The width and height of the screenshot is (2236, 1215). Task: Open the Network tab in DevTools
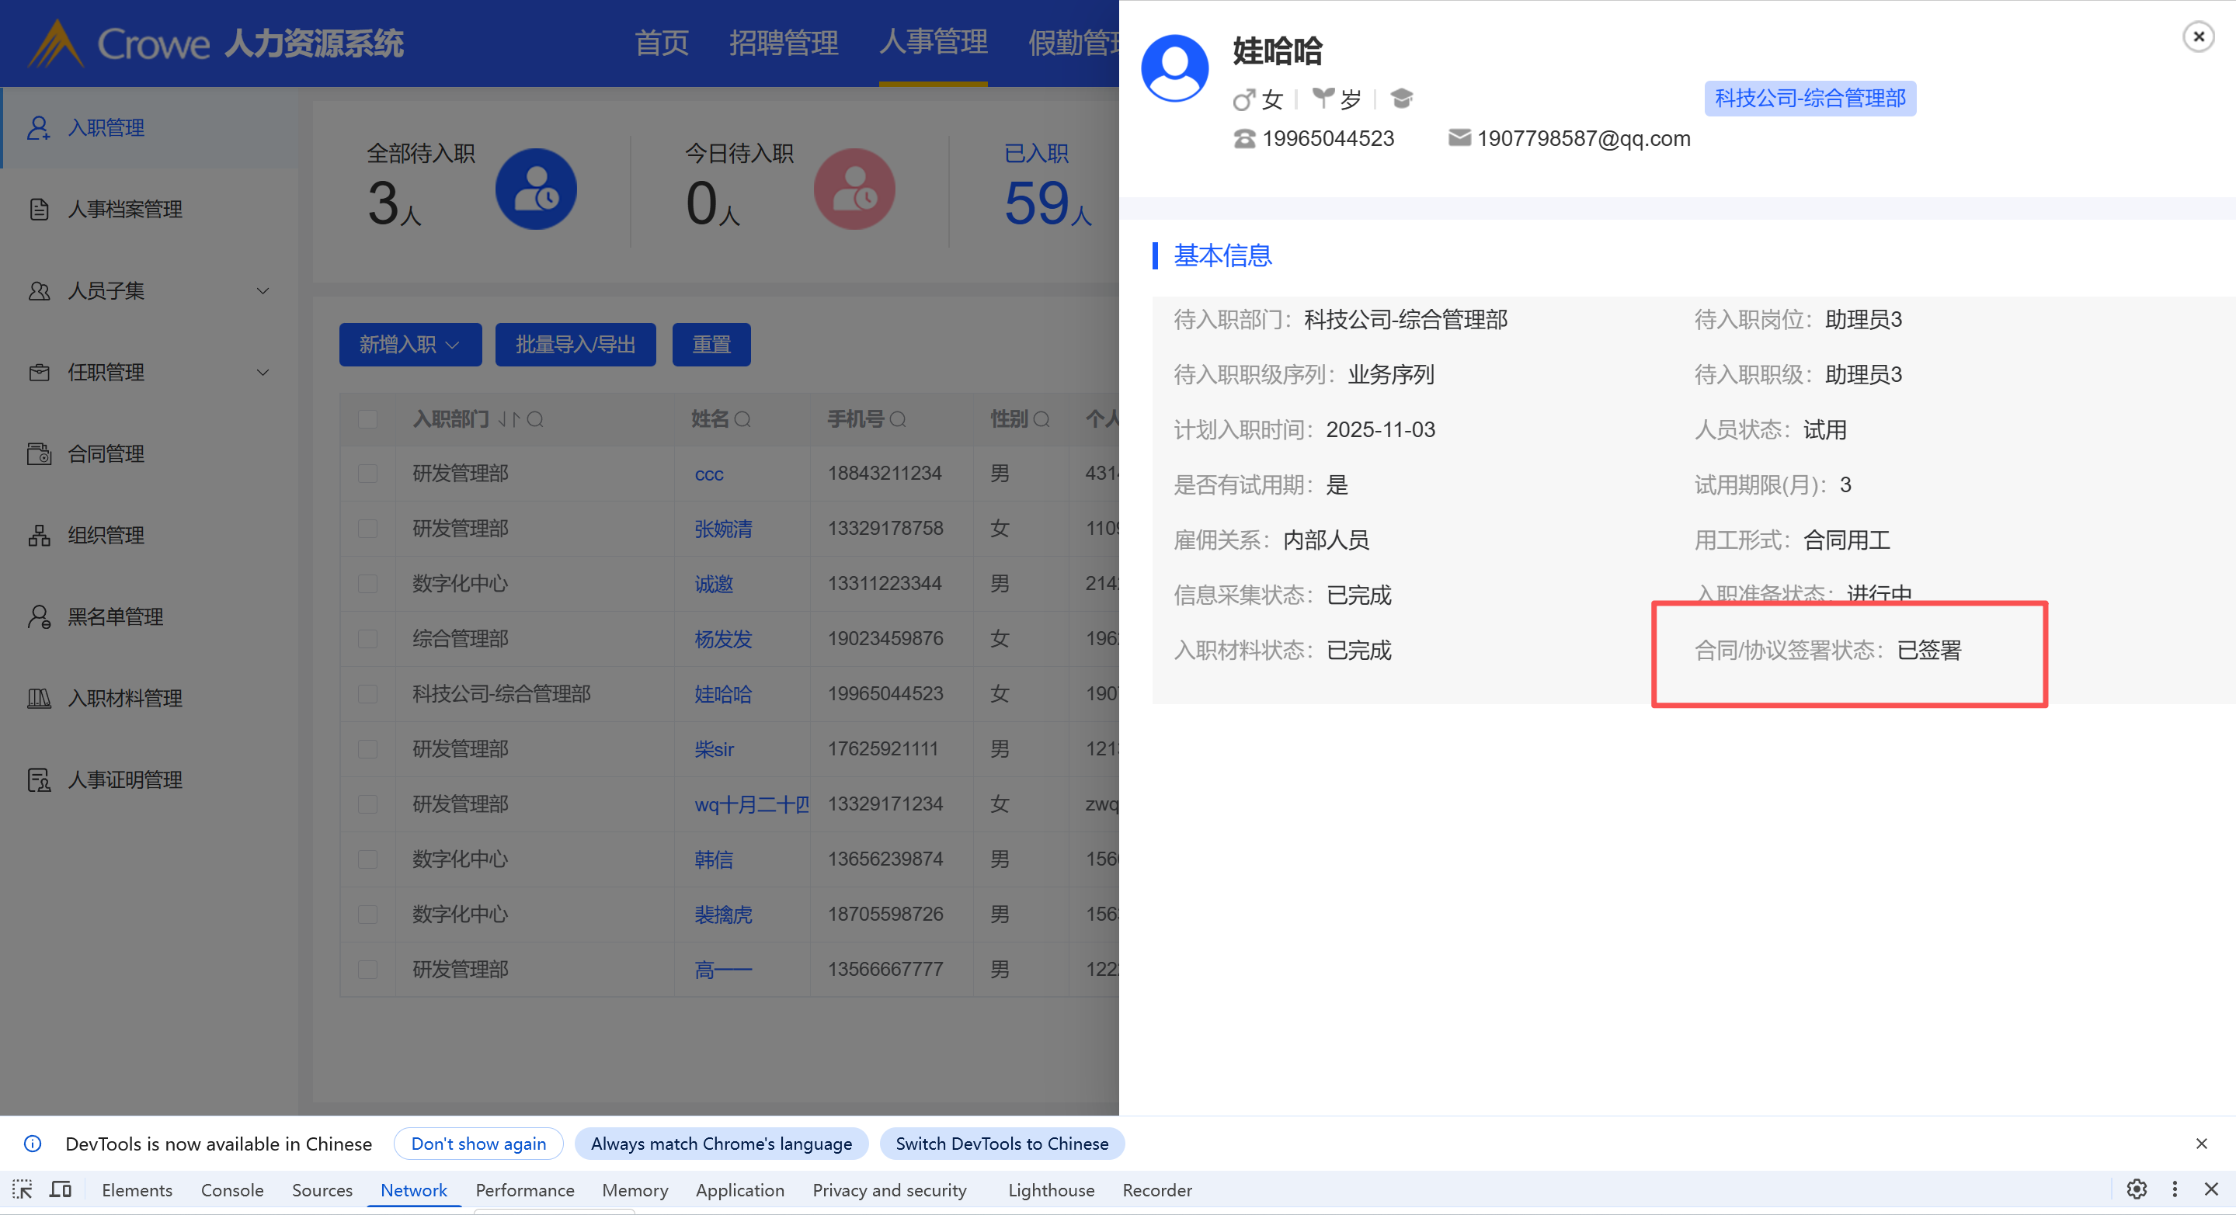pos(413,1190)
